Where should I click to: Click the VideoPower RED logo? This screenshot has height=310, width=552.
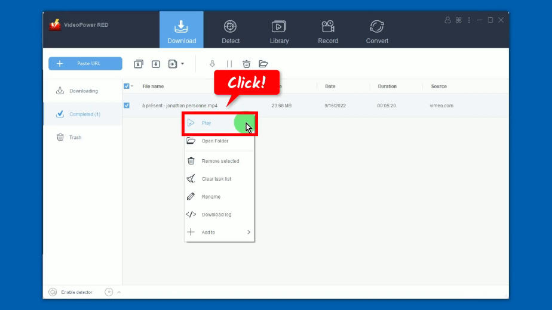(55, 24)
